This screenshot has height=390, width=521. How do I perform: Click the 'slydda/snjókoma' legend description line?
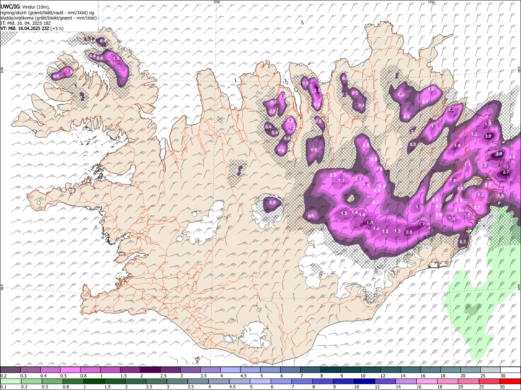pyautogui.click(x=48, y=18)
